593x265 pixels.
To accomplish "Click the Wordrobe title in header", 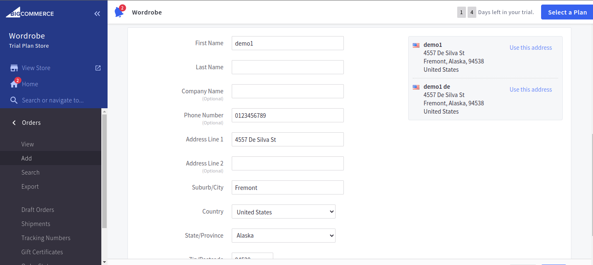I will pyautogui.click(x=147, y=12).
